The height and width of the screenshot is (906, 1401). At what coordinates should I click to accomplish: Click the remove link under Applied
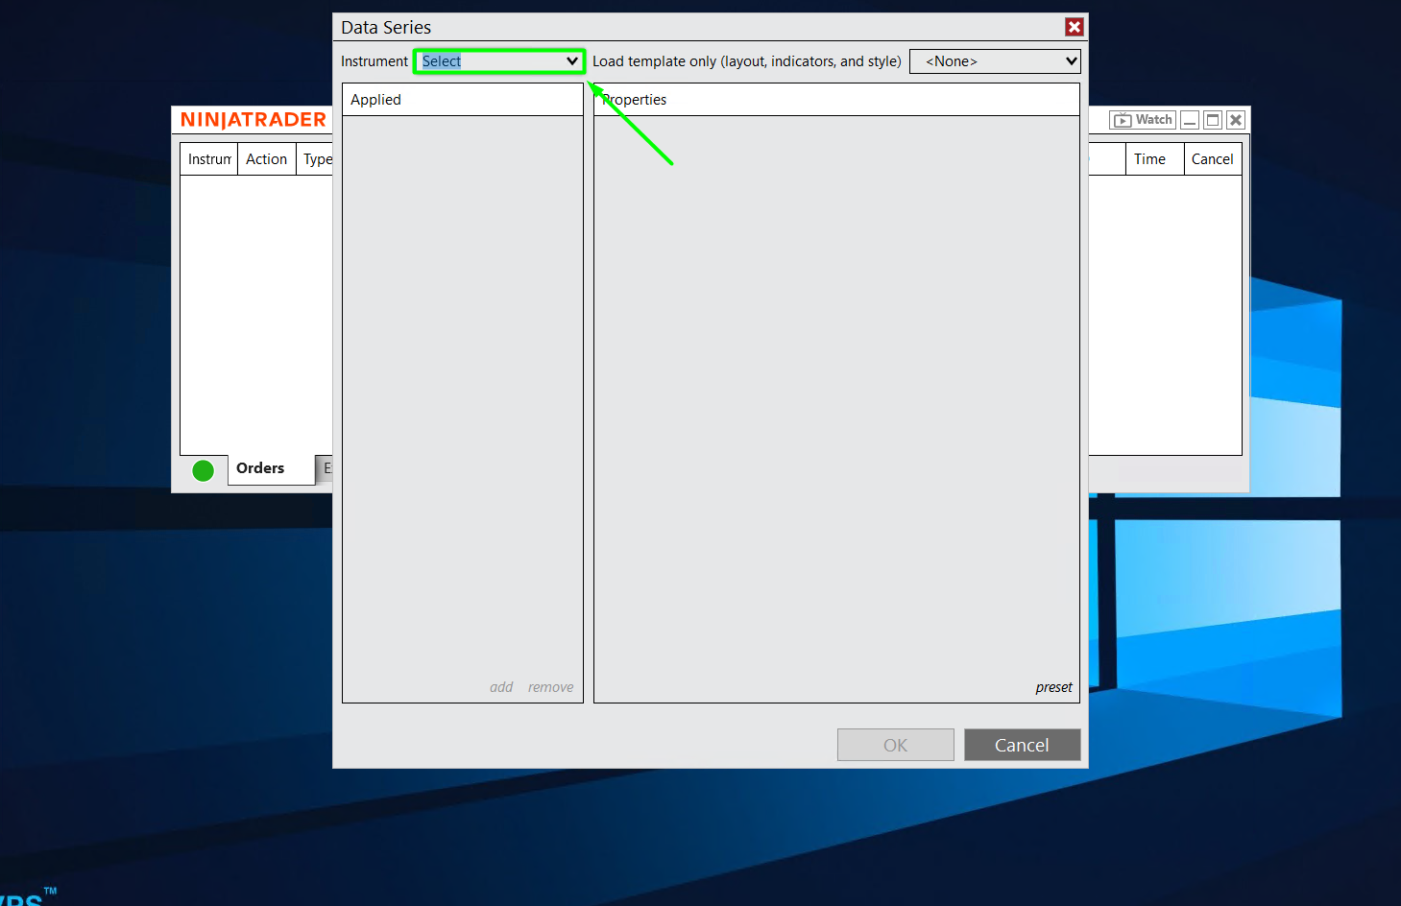pyautogui.click(x=550, y=687)
